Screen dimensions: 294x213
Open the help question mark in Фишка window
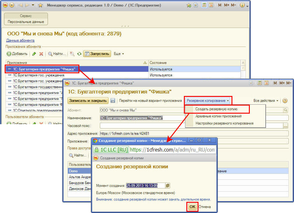285,101
